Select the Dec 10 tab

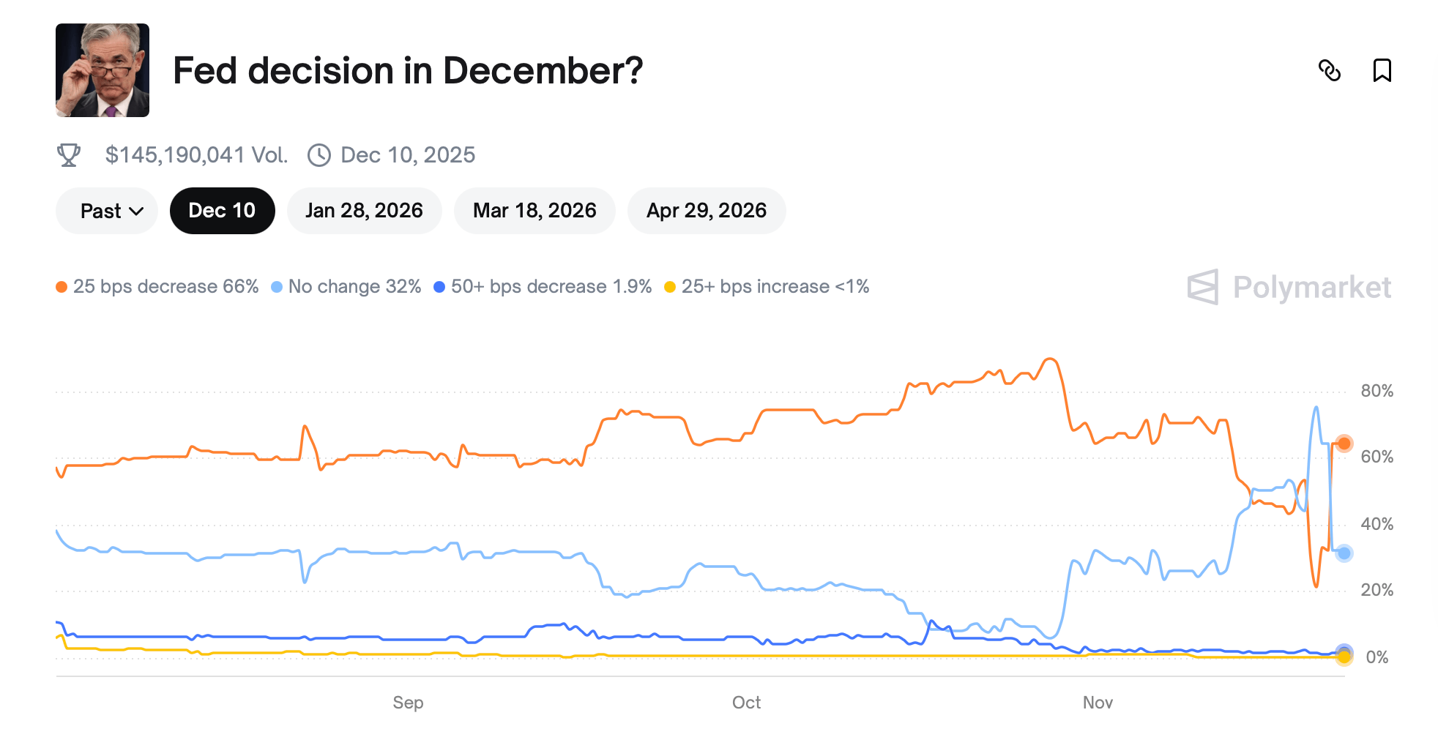point(222,211)
